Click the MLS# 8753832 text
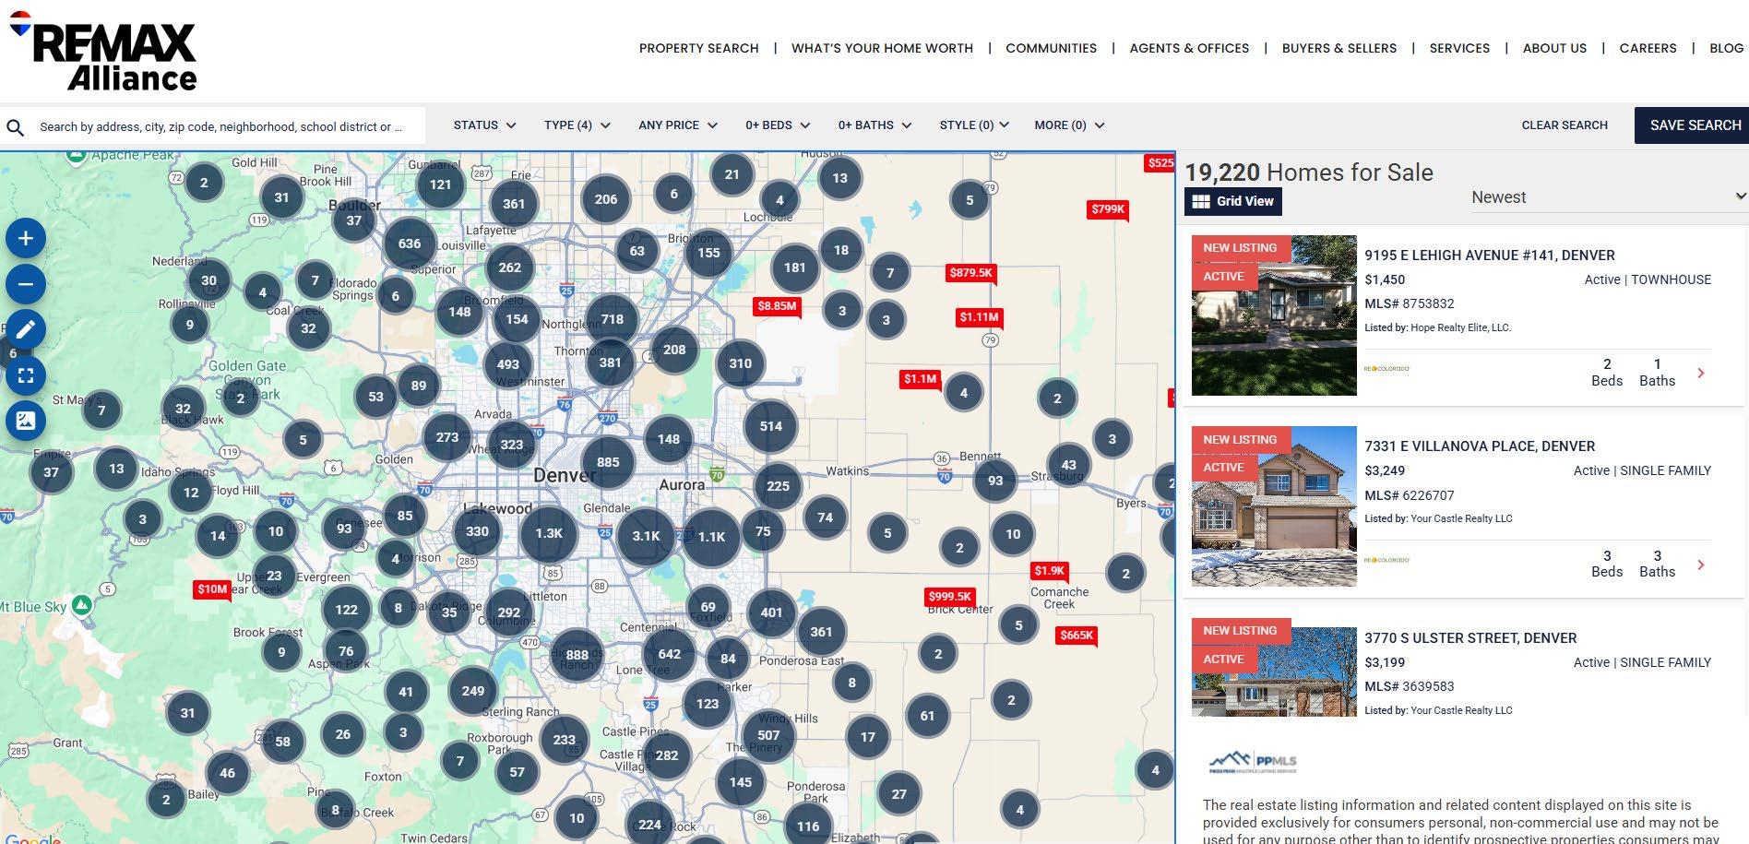Viewport: 1749px width, 844px height. 1410,303
